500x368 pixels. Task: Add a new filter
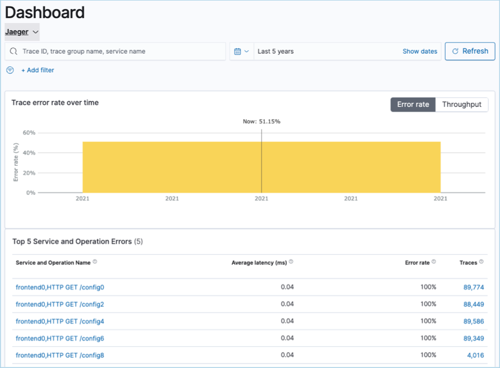pyautogui.click(x=38, y=70)
